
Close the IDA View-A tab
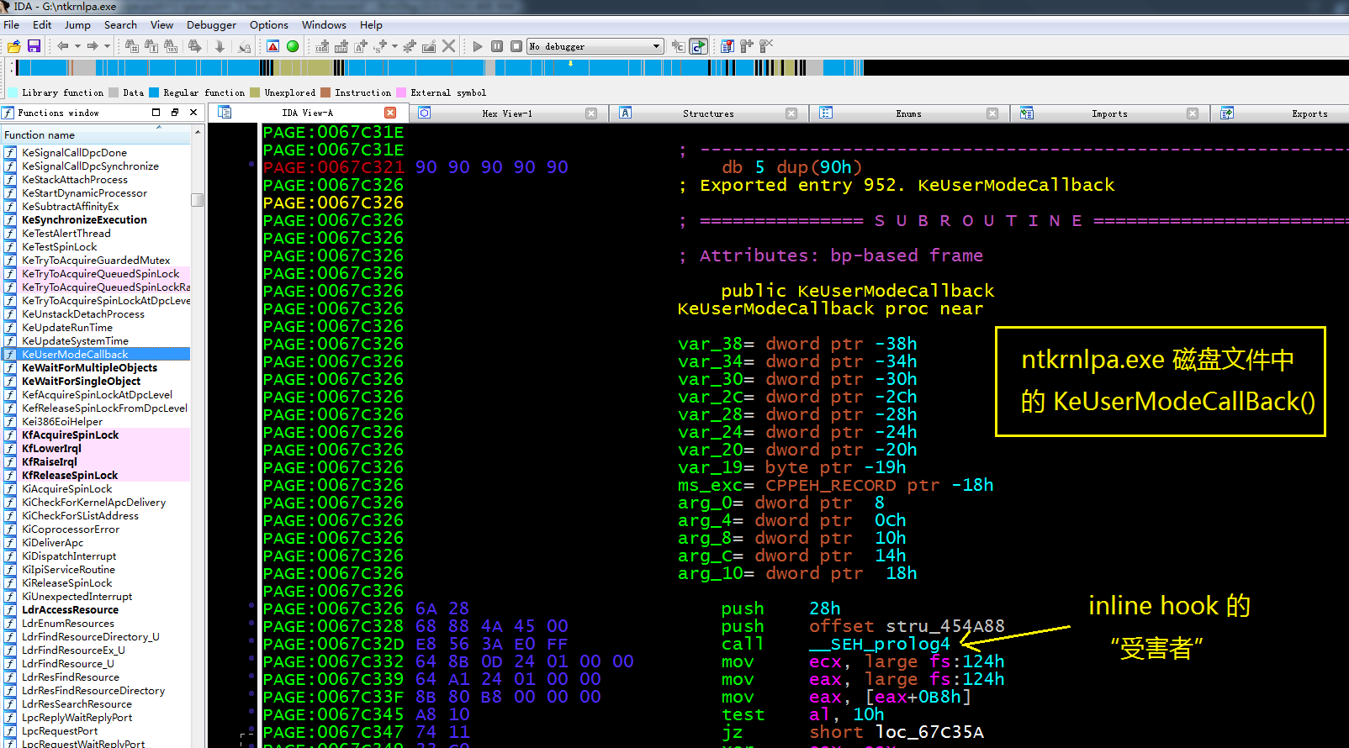pyautogui.click(x=390, y=113)
